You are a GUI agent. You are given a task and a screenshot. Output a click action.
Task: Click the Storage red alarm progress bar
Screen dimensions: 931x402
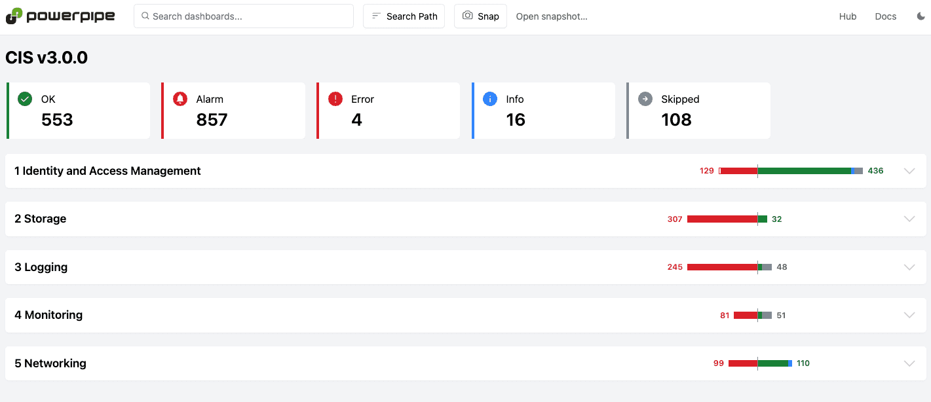point(722,219)
